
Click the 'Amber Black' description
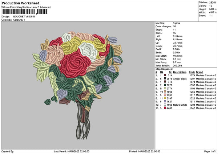tap(180, 79)
